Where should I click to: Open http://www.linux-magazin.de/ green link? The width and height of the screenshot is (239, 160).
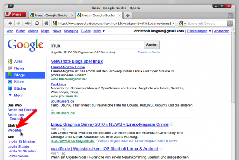(x=73, y=141)
